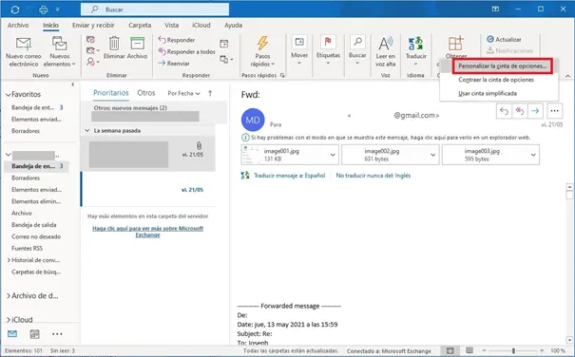Open navigation more options ellipsis

point(57,334)
